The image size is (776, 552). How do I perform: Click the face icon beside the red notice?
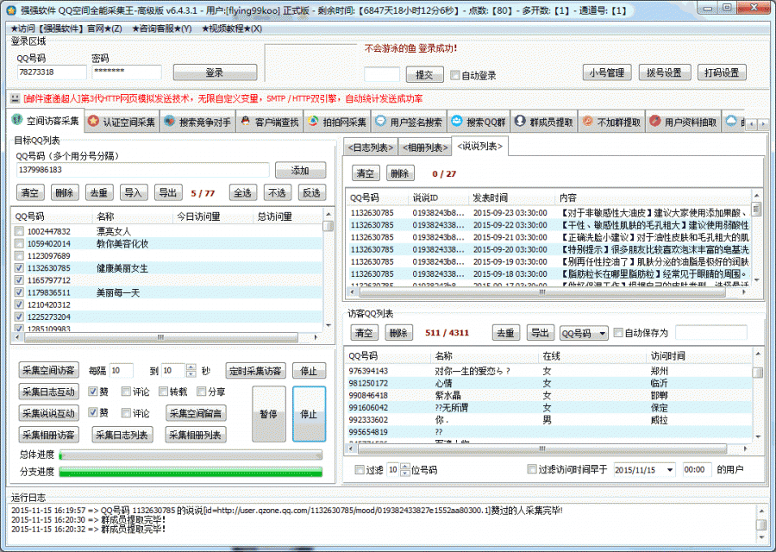(x=15, y=98)
